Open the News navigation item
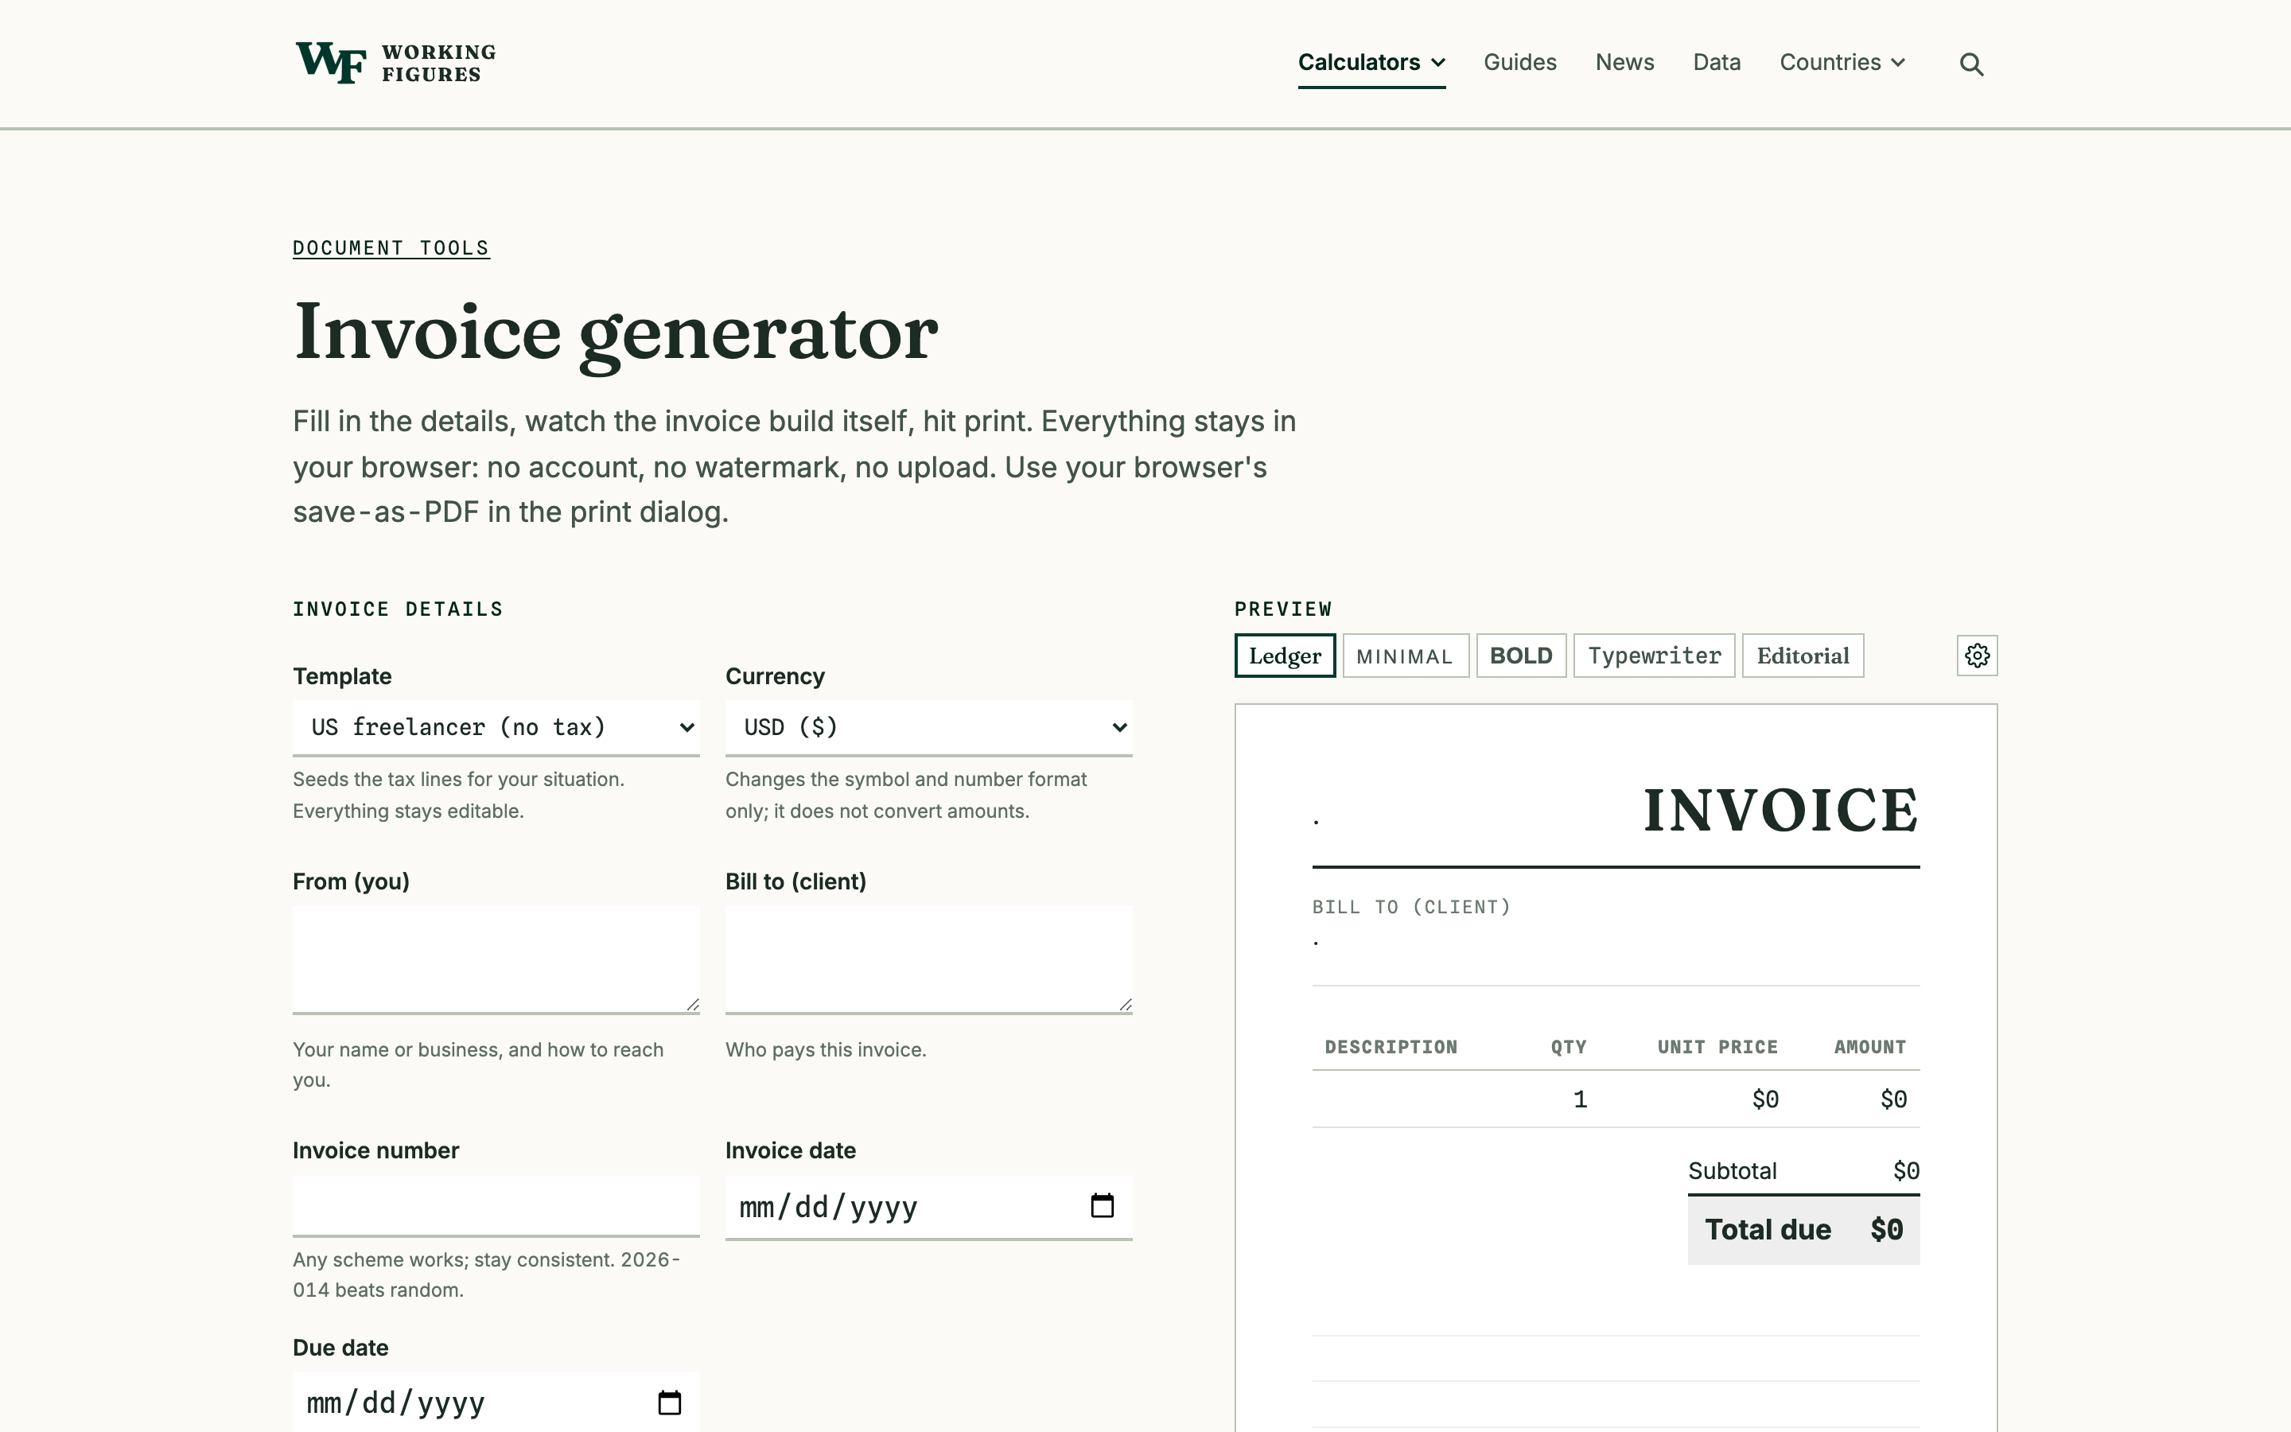Viewport: 2291px width, 1432px height. 1624,63
